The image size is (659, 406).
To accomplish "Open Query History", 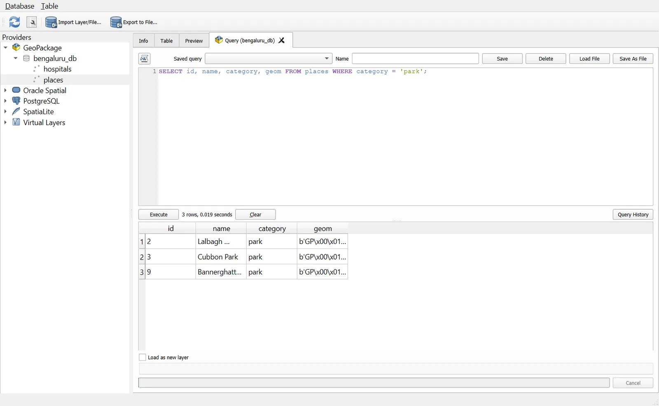I will tap(633, 215).
